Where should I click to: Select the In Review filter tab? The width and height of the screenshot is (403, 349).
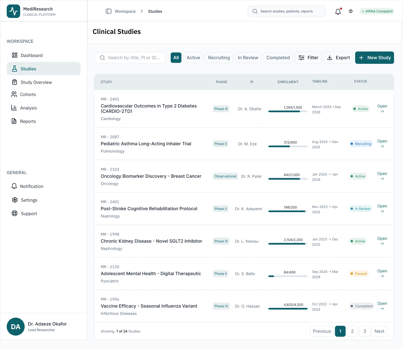(x=248, y=58)
